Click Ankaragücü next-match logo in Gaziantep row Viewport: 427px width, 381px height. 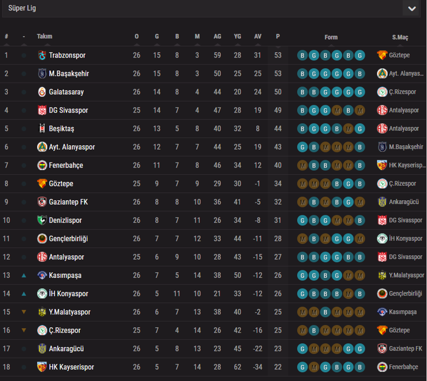(x=382, y=202)
